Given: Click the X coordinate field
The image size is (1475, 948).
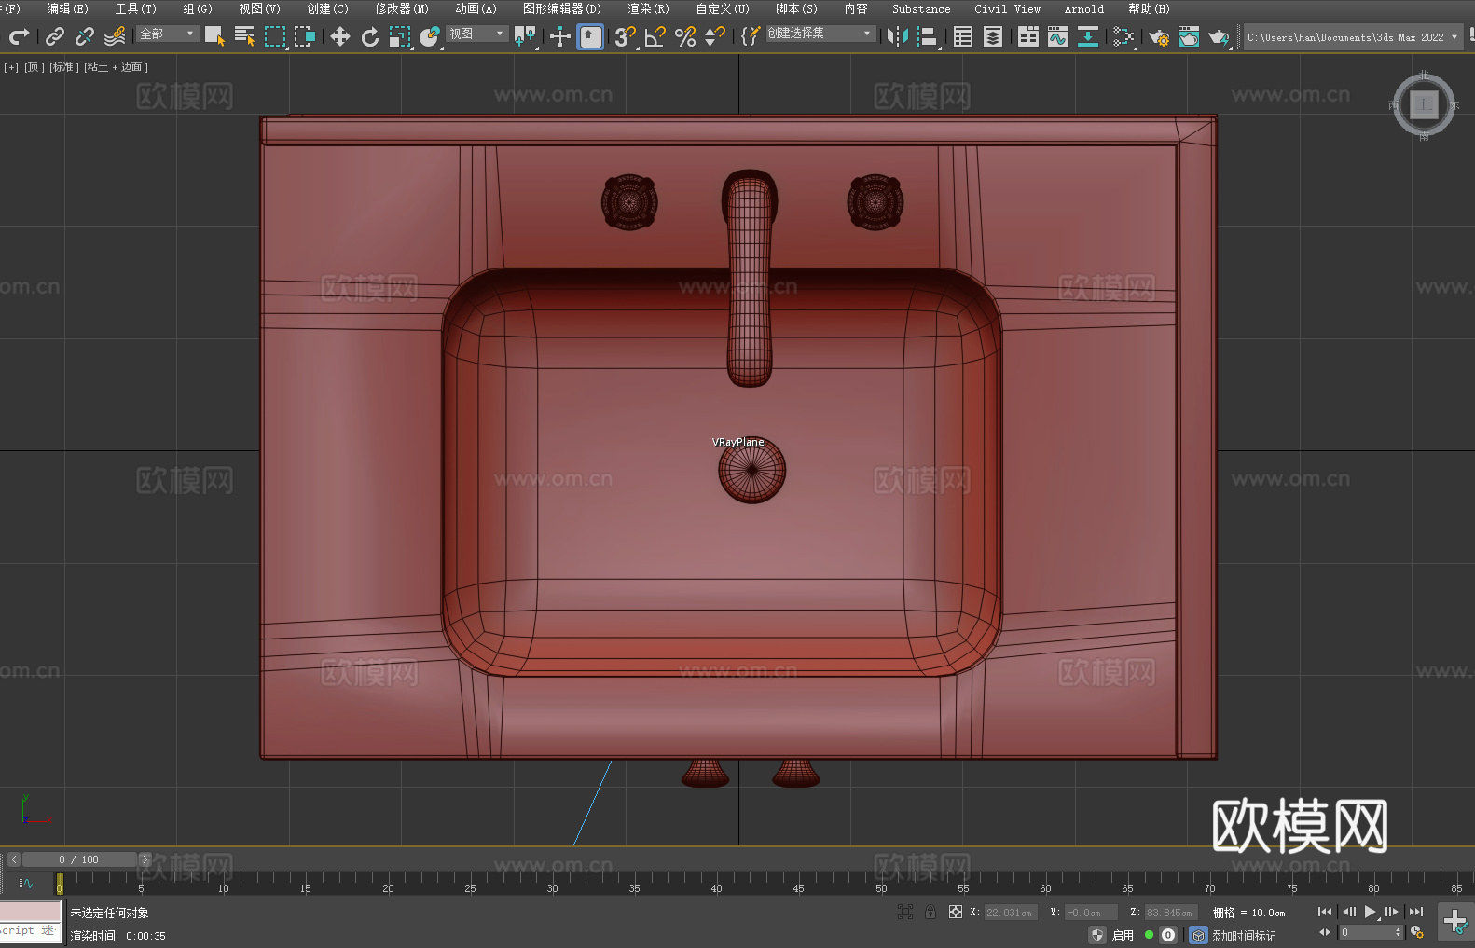Looking at the screenshot, I should [1011, 913].
